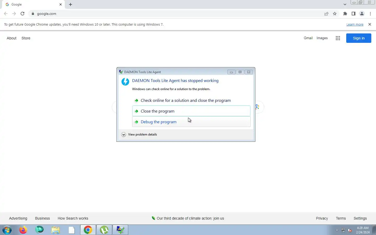Go to Gmail

click(x=308, y=38)
